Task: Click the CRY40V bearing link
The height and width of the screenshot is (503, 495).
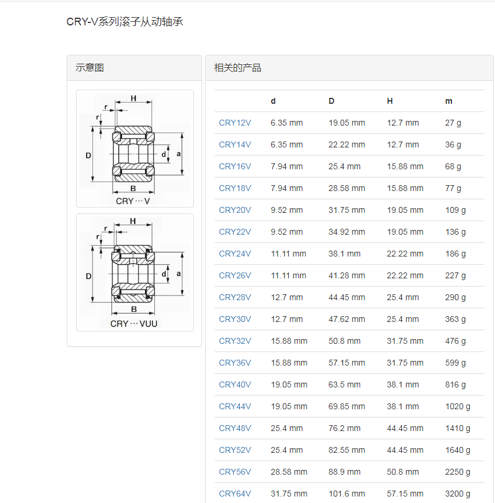Action: pyautogui.click(x=235, y=384)
